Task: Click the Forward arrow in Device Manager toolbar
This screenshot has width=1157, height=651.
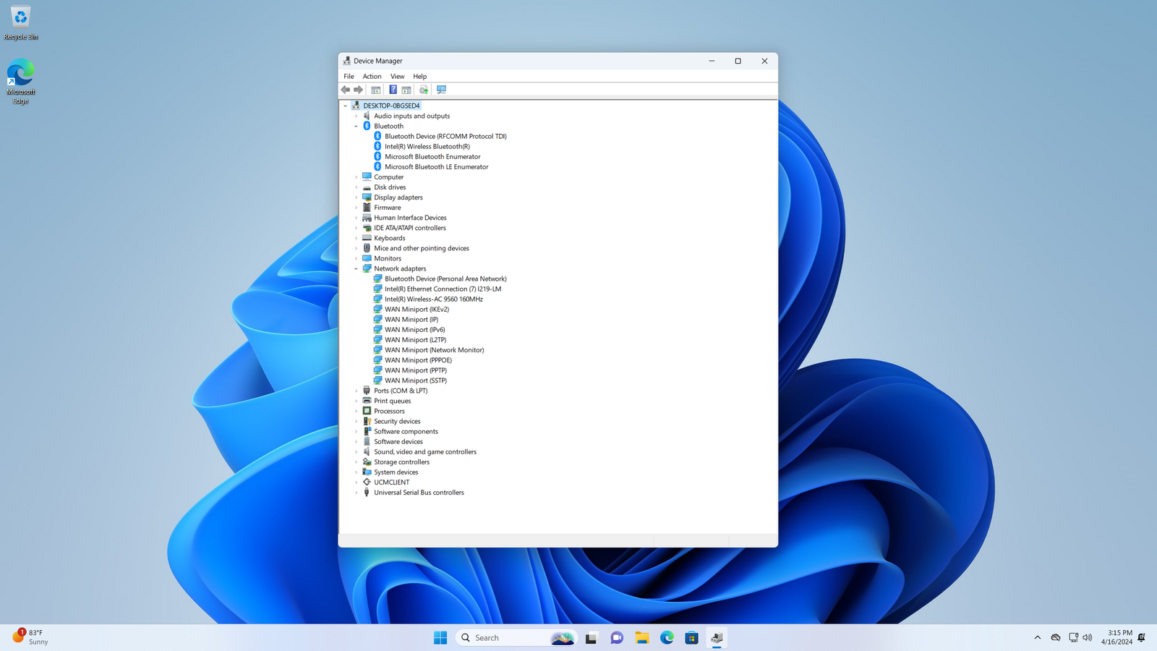Action: click(x=358, y=90)
